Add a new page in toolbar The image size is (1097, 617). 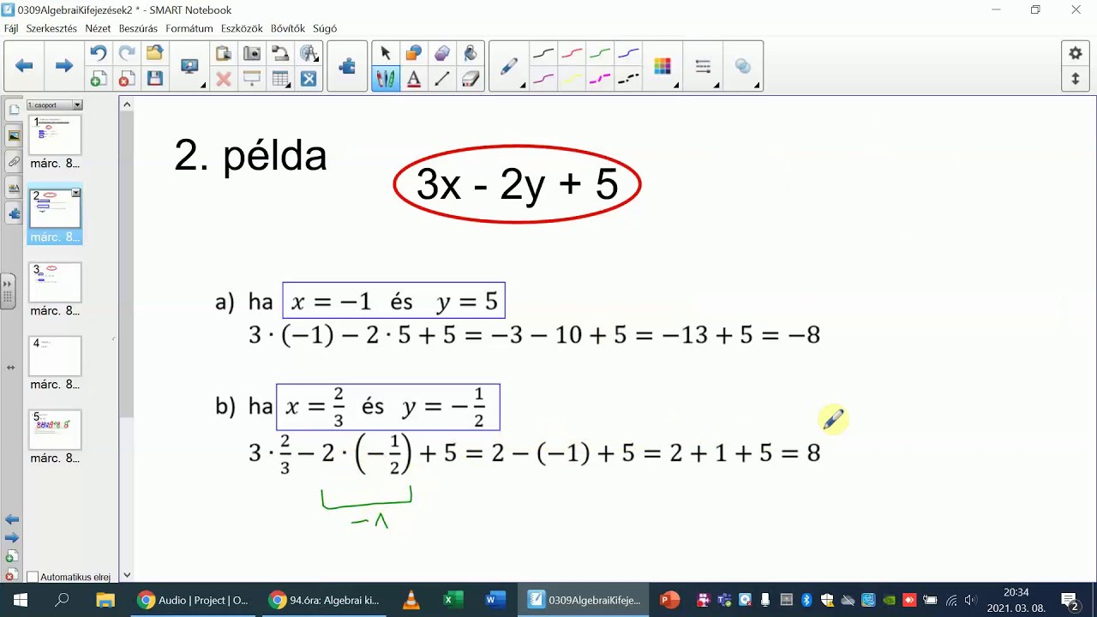(99, 79)
